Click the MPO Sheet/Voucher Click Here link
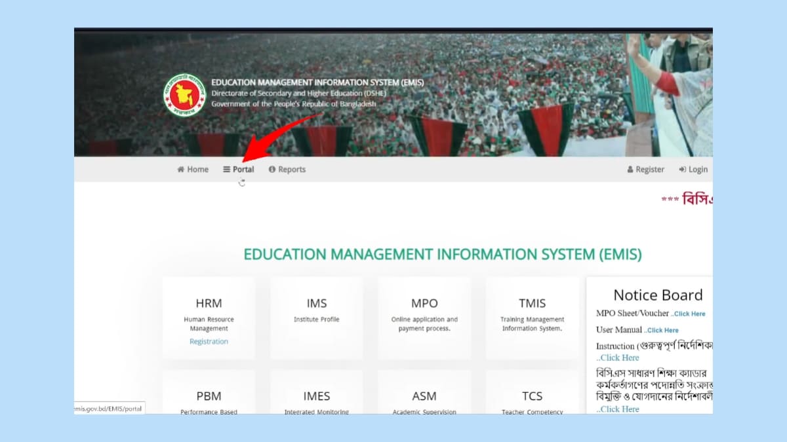 [x=689, y=314]
